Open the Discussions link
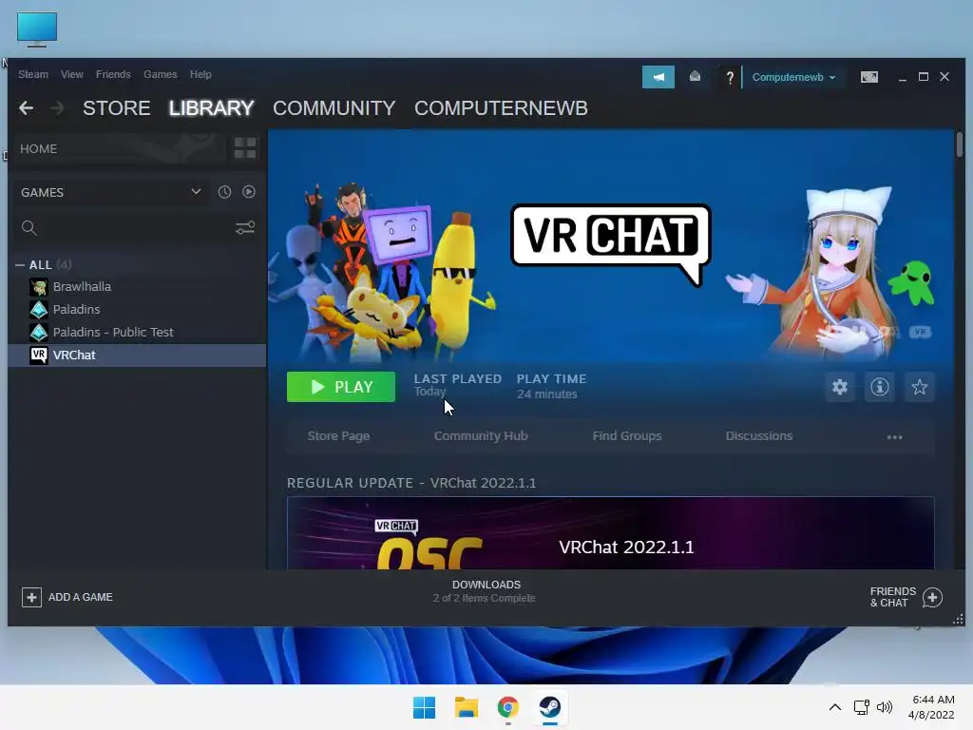Image resolution: width=973 pixels, height=730 pixels. 759,435
